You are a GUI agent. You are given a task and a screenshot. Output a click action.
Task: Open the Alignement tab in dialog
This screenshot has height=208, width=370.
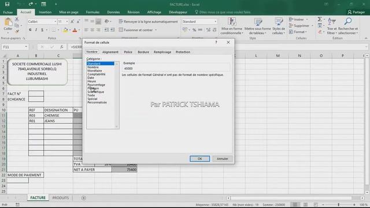110,52
